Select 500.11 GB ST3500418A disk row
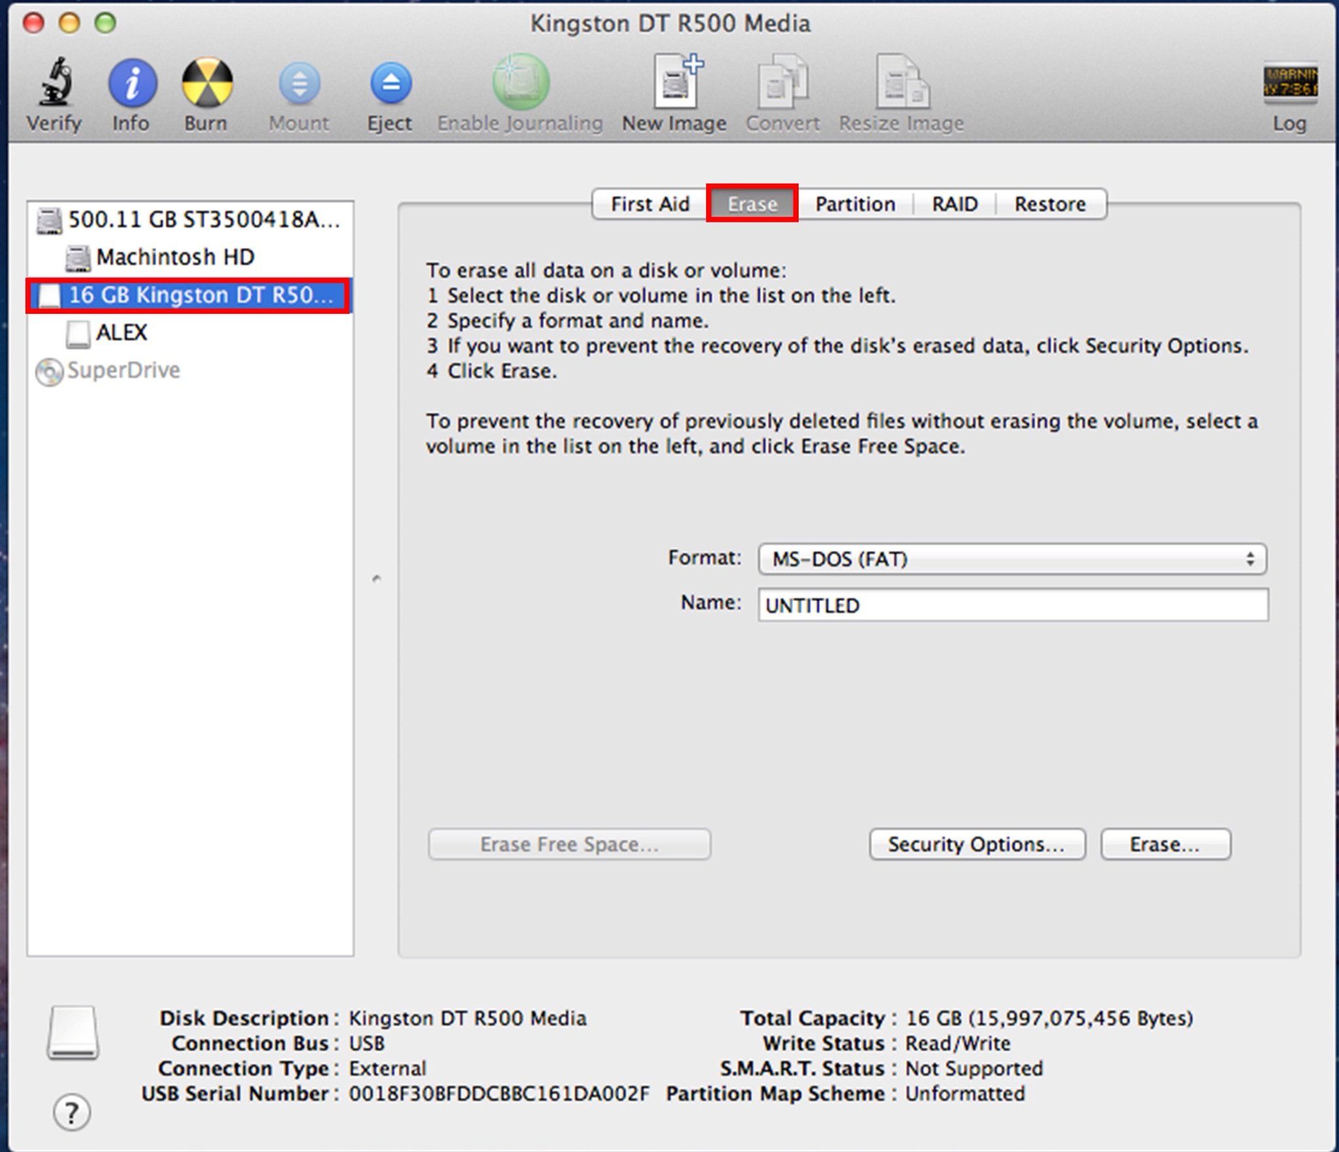1339x1152 pixels. [x=190, y=220]
